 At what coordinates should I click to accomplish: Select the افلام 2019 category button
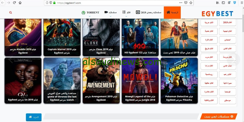[227, 23]
